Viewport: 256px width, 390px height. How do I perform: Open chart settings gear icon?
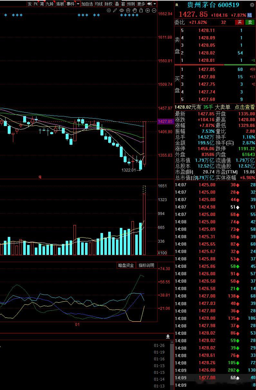pos(109,11)
